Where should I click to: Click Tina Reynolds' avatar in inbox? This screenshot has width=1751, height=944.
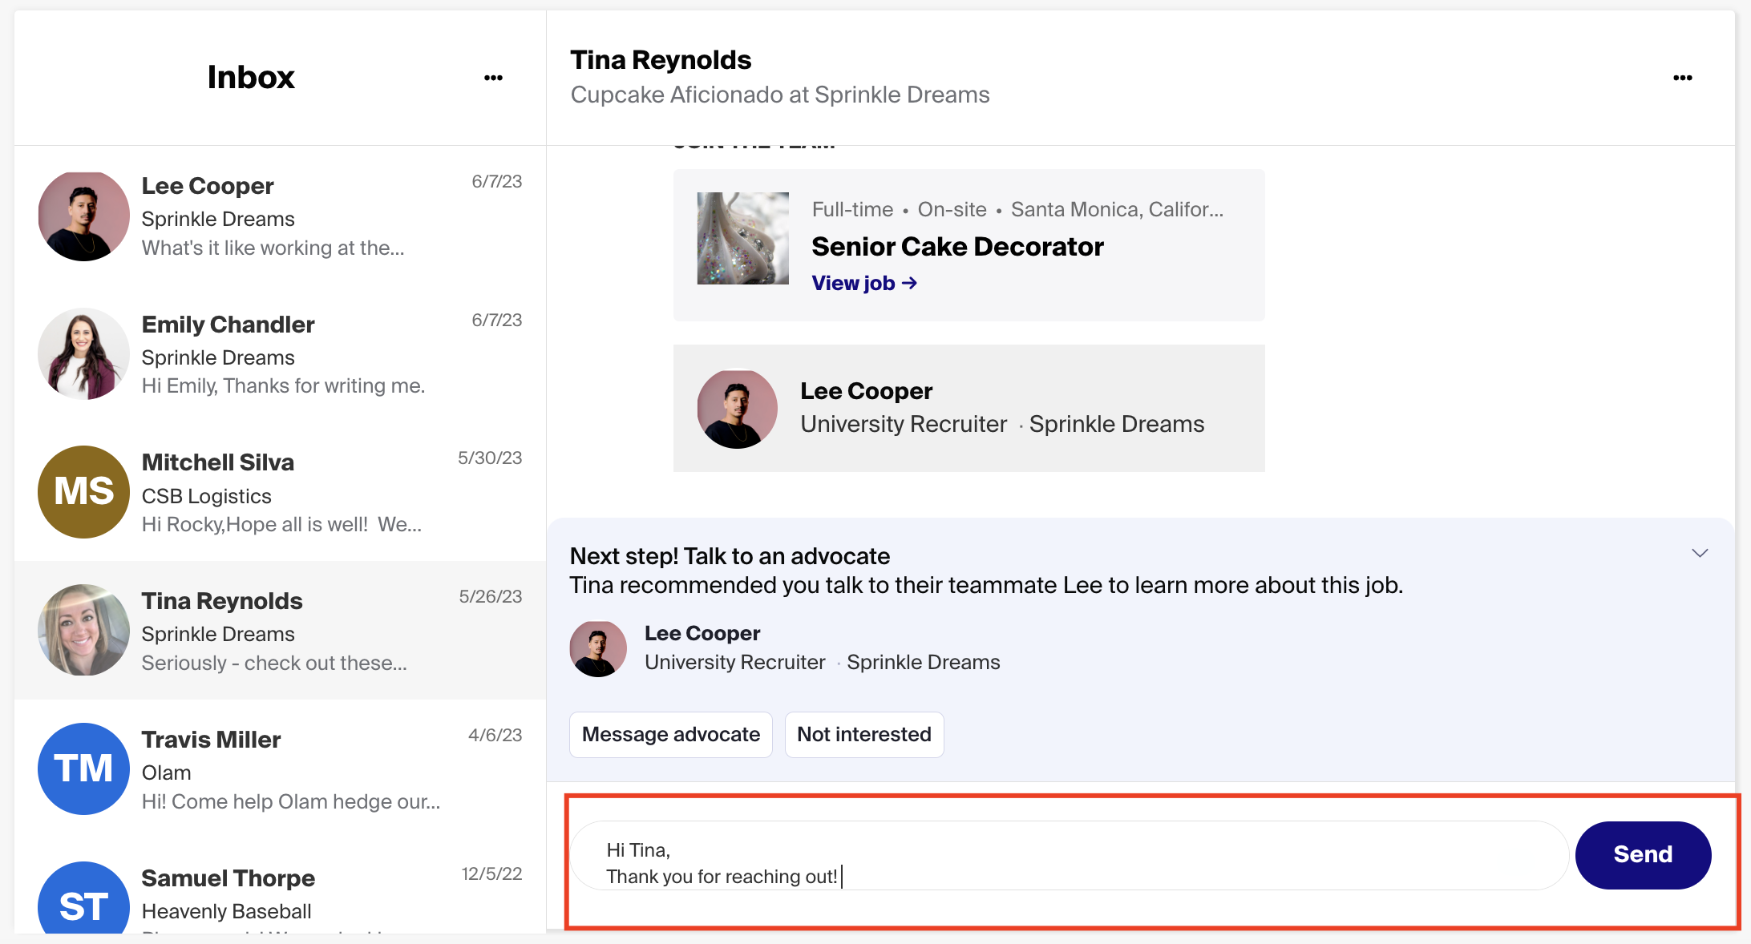(x=83, y=630)
